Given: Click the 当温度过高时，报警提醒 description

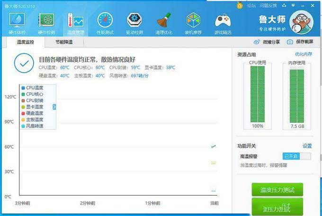Looking at the screenshot, I should click(263, 165).
